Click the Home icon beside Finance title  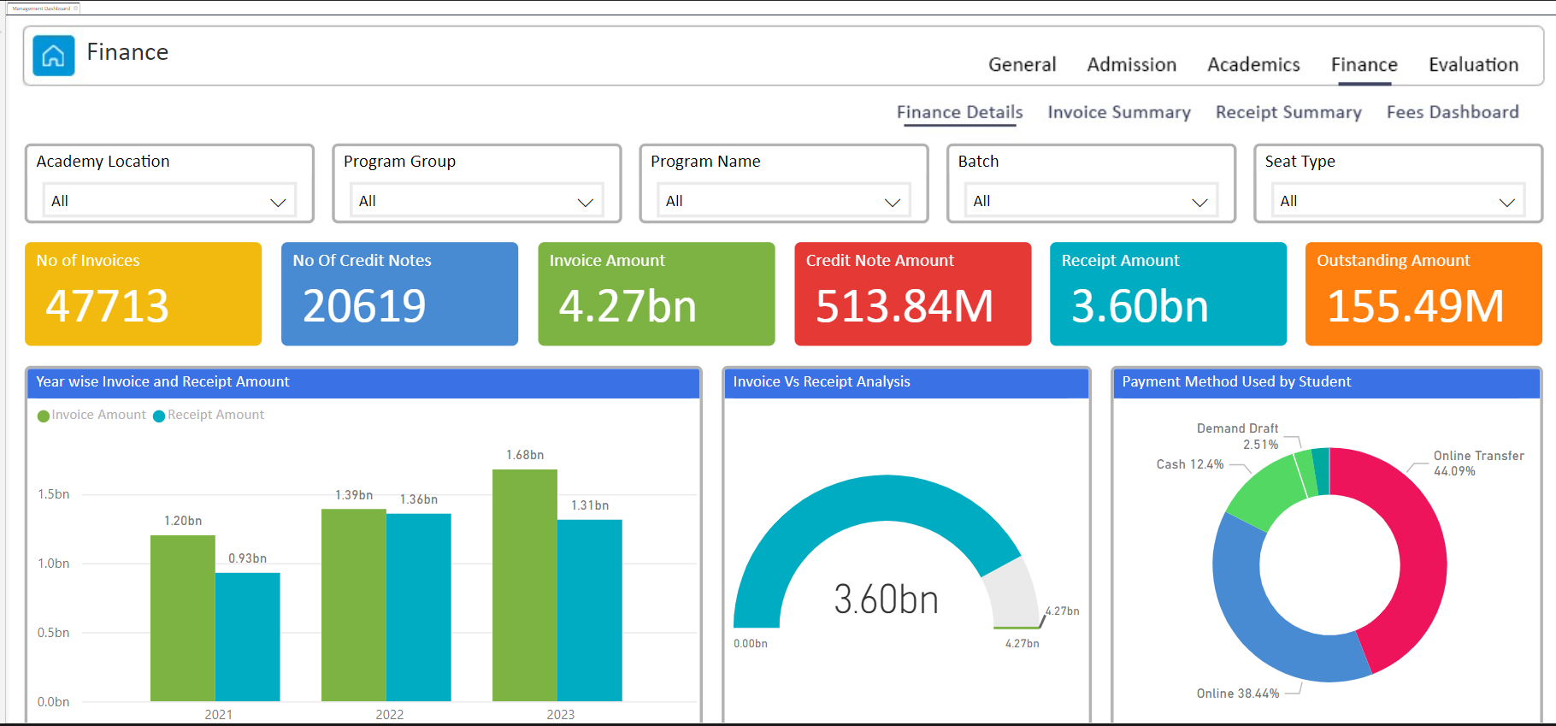click(53, 56)
